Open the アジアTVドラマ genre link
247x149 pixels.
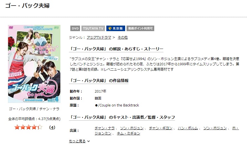[x=99, y=38]
